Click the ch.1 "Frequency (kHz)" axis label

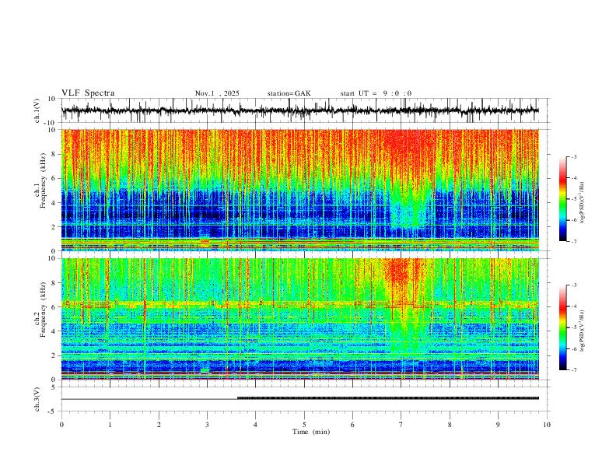[44, 181]
